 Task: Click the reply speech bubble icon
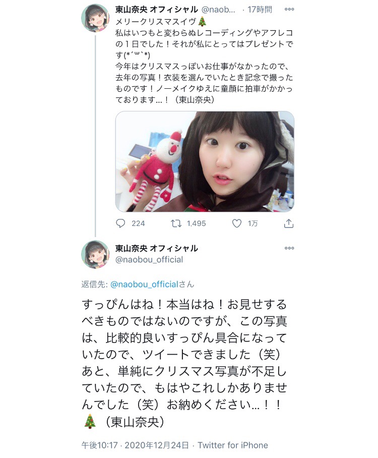(x=120, y=223)
